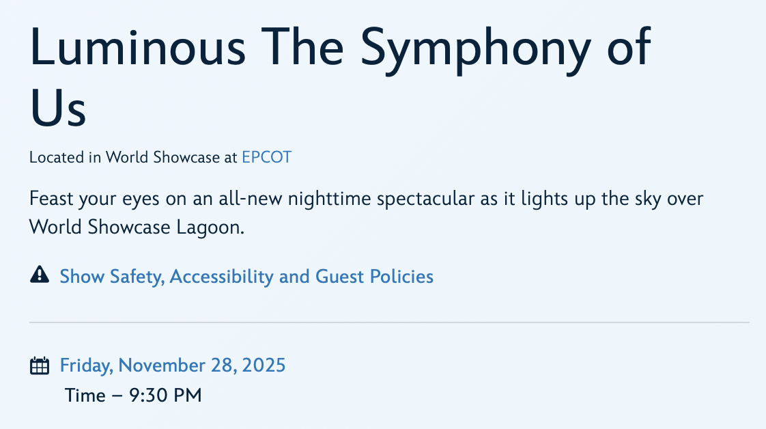Select the 9:30 PM showtime
766x429 pixels.
pyautogui.click(x=165, y=395)
